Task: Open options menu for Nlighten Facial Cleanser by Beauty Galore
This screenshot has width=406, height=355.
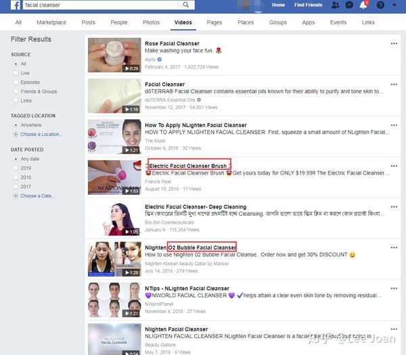Action: pos(394,329)
